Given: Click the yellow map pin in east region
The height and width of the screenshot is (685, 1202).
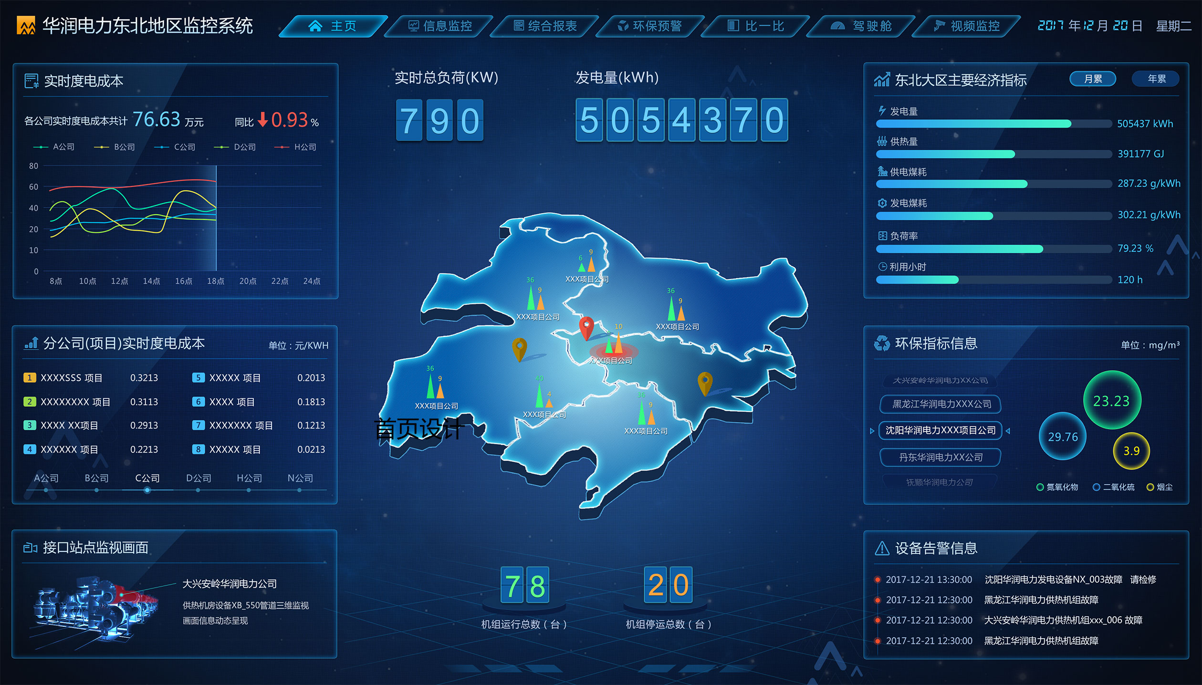Looking at the screenshot, I should point(705,382).
